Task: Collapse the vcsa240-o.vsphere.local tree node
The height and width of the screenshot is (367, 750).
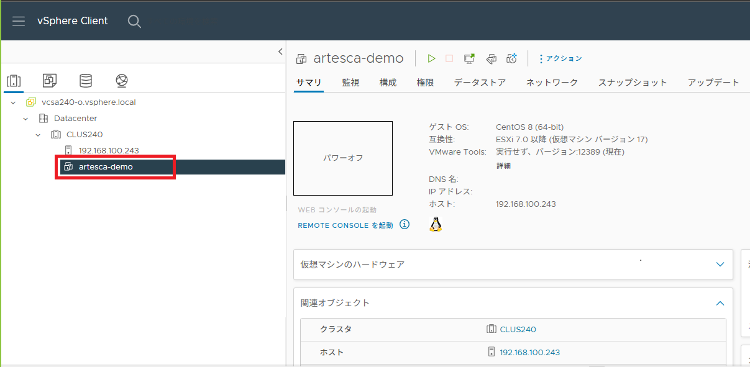Action: (x=13, y=102)
